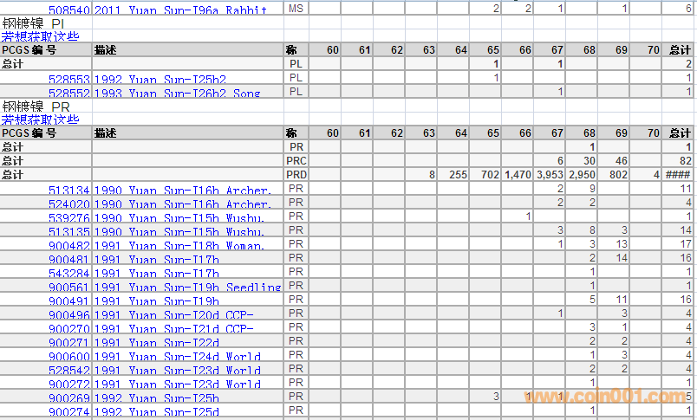
Task: Open PCGS number 524020 link
Action: point(69,204)
